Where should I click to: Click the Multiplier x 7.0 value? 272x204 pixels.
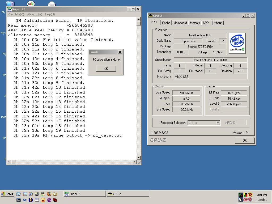(186, 99)
